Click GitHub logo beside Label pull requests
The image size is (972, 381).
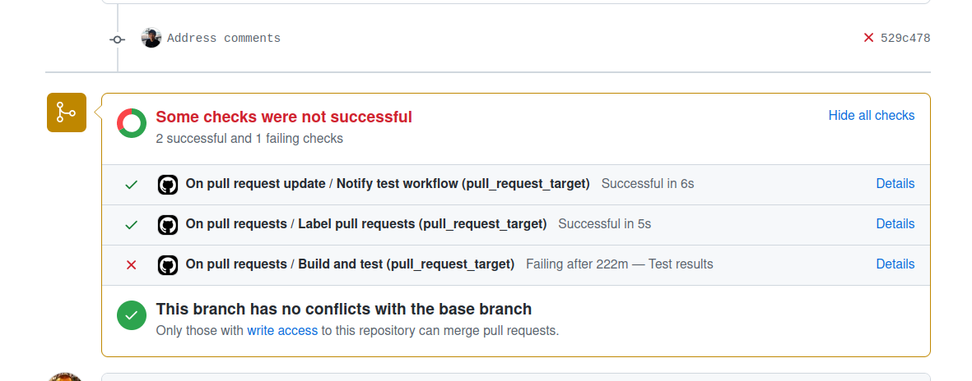[168, 225]
